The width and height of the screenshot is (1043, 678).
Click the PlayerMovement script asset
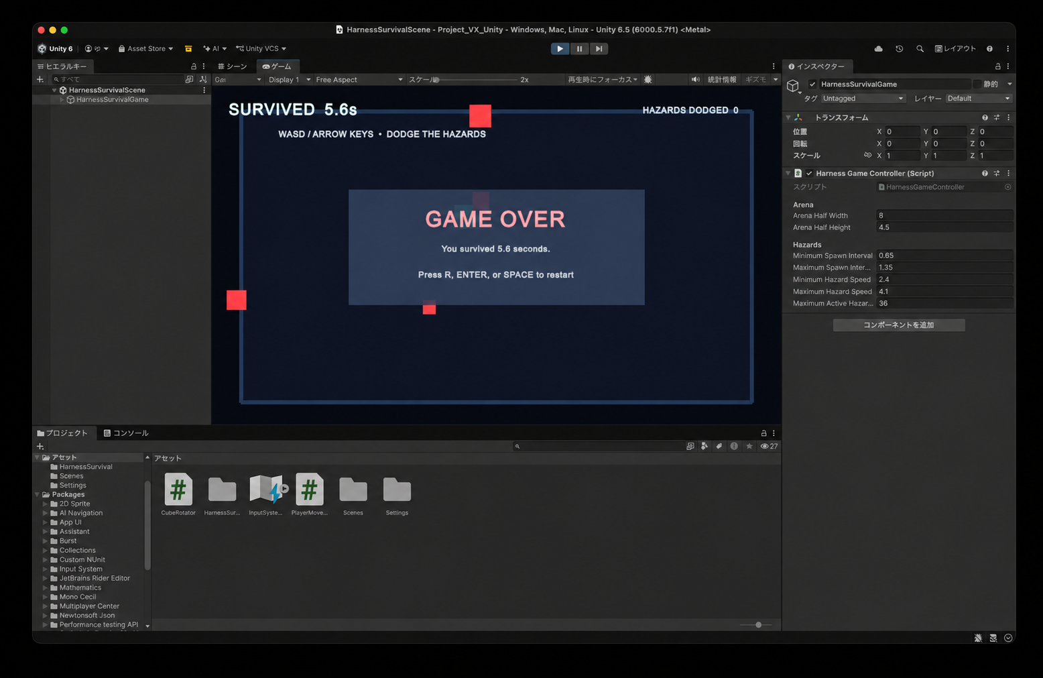tap(309, 495)
